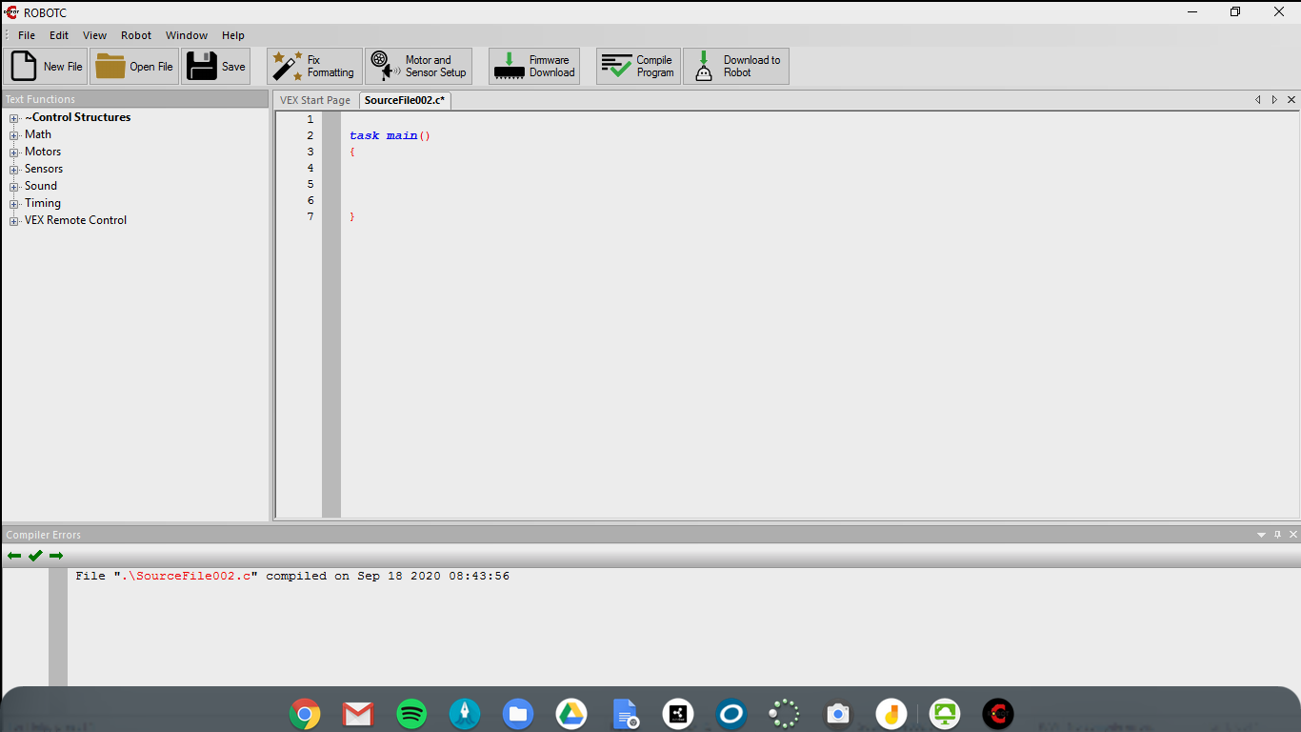This screenshot has width=1301, height=732.
Task: Open Google Docs from the shelf
Action: tap(625, 713)
